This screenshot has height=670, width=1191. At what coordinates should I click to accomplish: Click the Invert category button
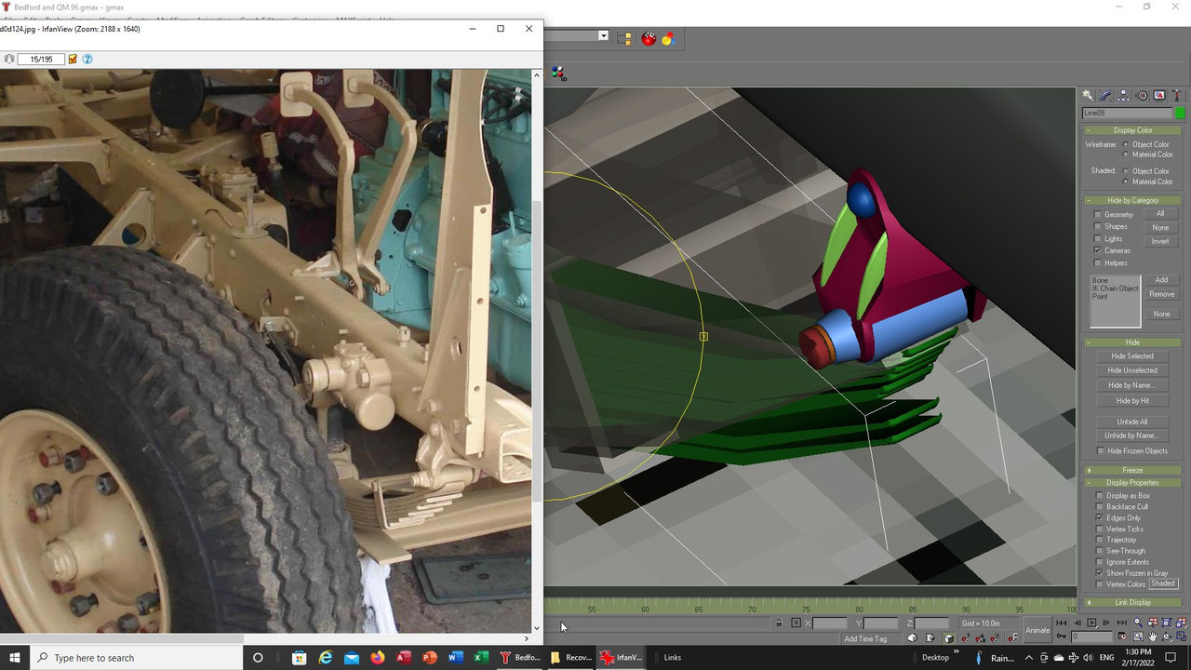tap(1160, 241)
